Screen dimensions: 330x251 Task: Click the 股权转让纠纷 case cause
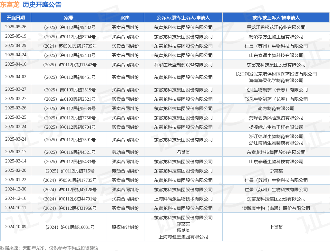point(125,227)
